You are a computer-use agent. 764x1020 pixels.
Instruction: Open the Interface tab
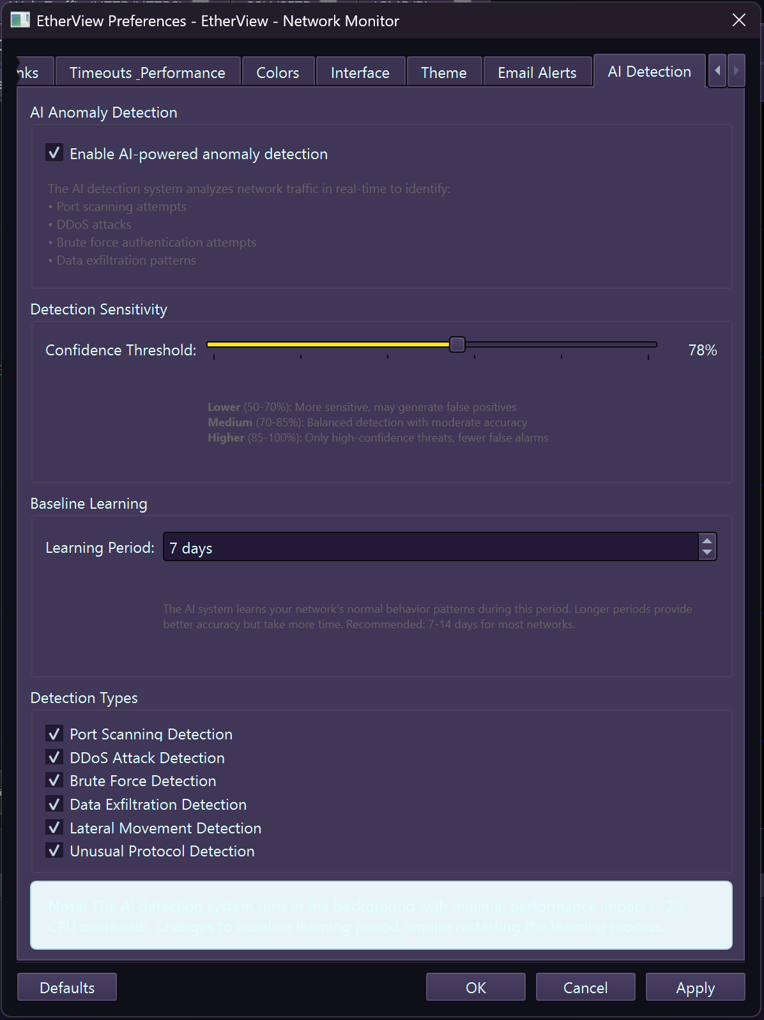pos(360,72)
